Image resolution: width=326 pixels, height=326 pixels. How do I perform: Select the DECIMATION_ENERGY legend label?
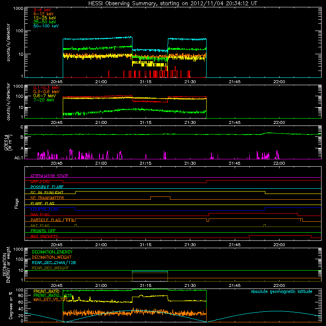pos(52,252)
